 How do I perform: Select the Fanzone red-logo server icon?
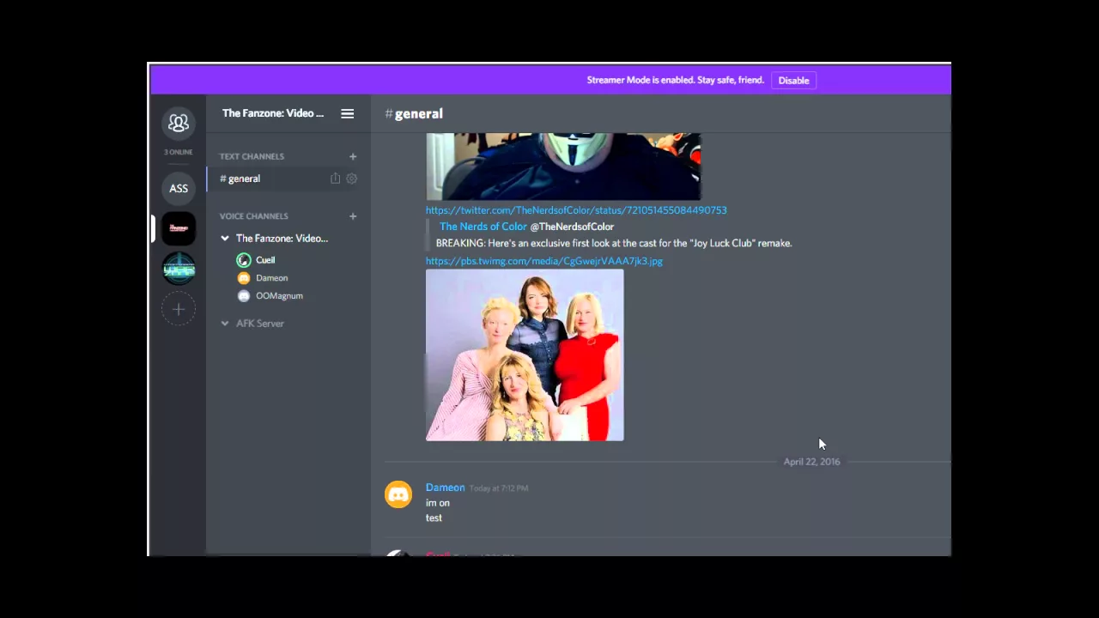(179, 228)
